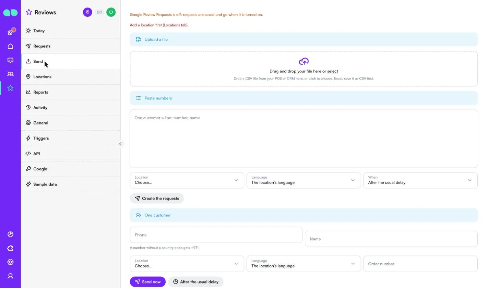Expand the When dropdown
Image resolution: width=487 pixels, height=288 pixels.
coord(420,180)
